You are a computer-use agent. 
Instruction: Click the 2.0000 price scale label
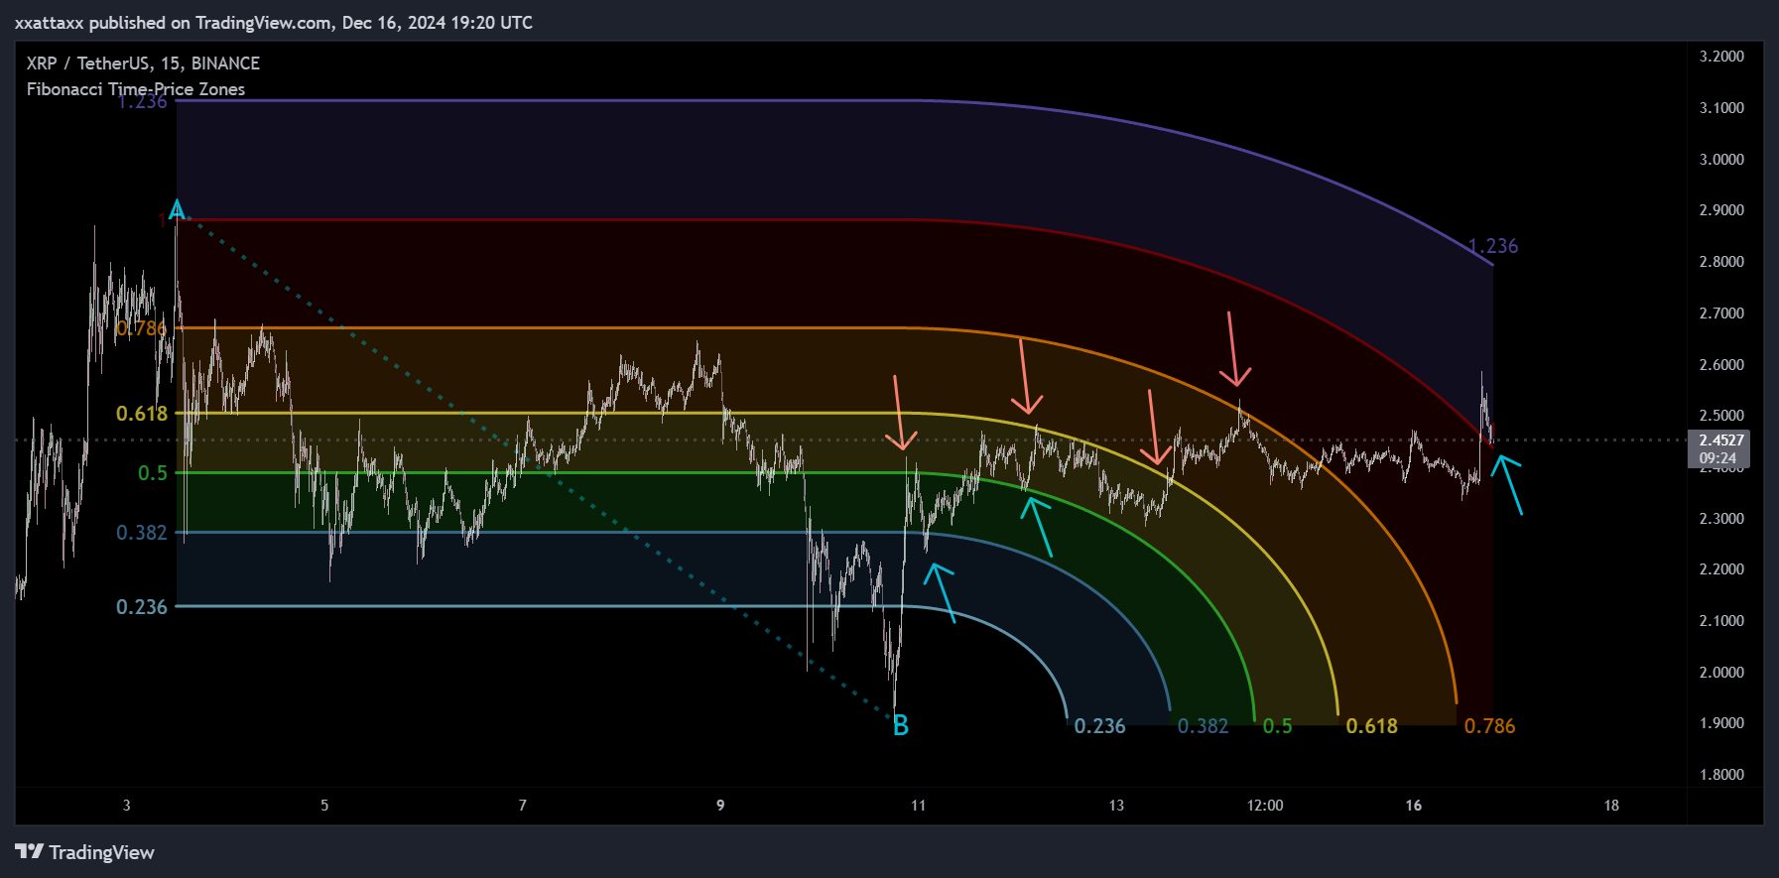point(1721,673)
